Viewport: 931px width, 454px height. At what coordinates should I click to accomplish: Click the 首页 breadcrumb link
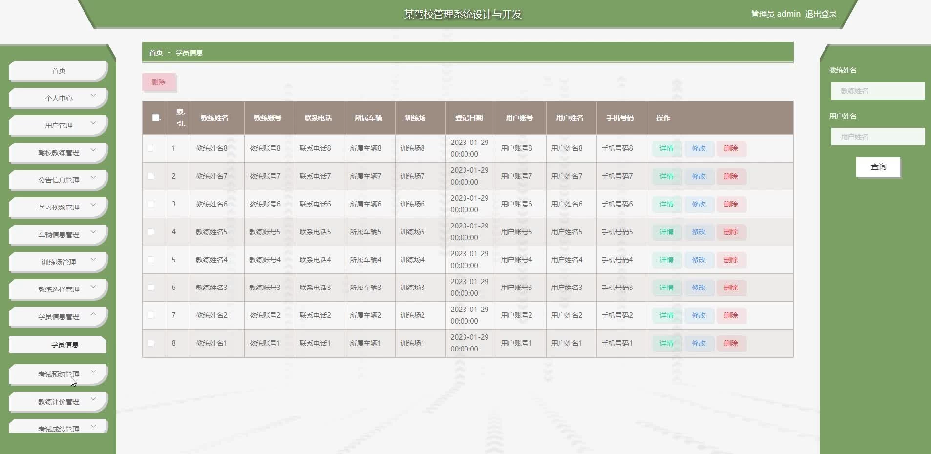pyautogui.click(x=156, y=53)
